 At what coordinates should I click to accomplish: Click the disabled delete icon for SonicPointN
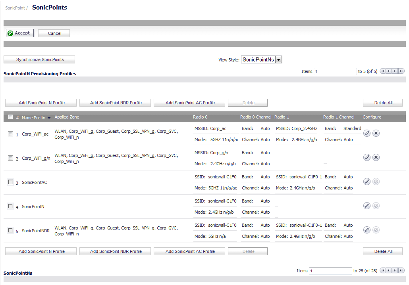[x=376, y=206]
